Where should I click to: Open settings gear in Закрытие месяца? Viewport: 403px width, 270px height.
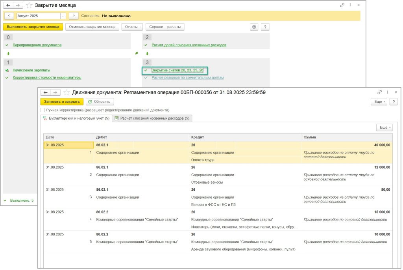(254, 27)
